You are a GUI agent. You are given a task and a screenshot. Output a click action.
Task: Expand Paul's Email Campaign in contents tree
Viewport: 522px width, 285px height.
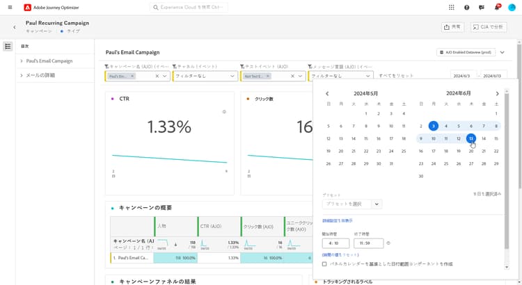coord(22,61)
